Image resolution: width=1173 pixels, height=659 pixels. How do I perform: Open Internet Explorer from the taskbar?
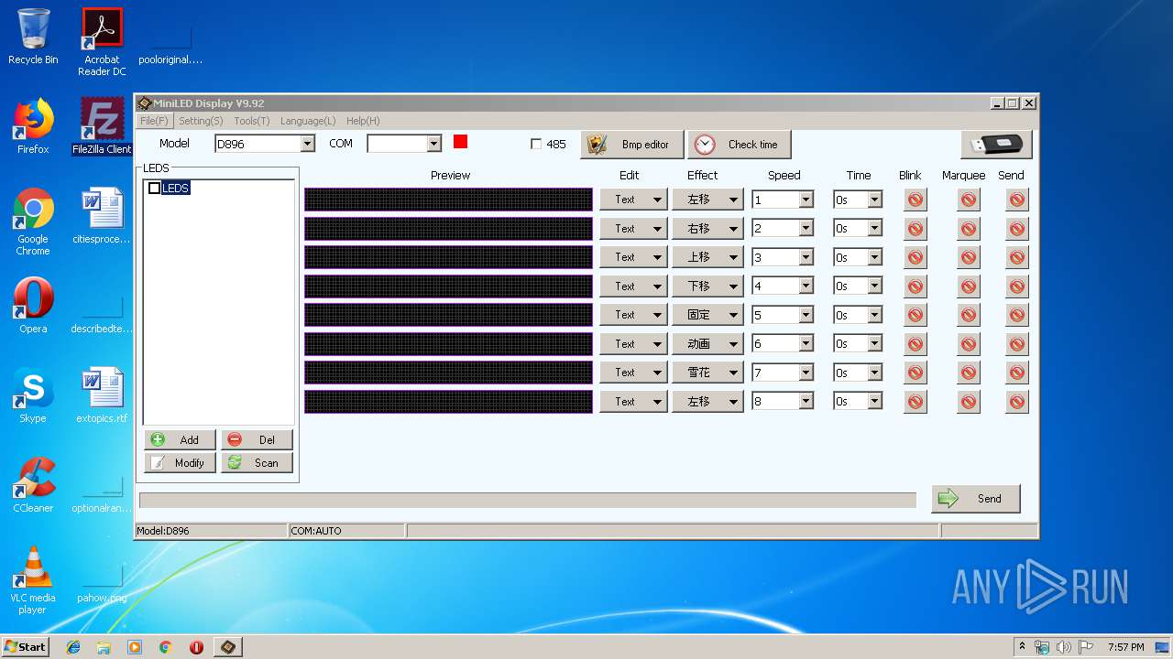click(73, 647)
